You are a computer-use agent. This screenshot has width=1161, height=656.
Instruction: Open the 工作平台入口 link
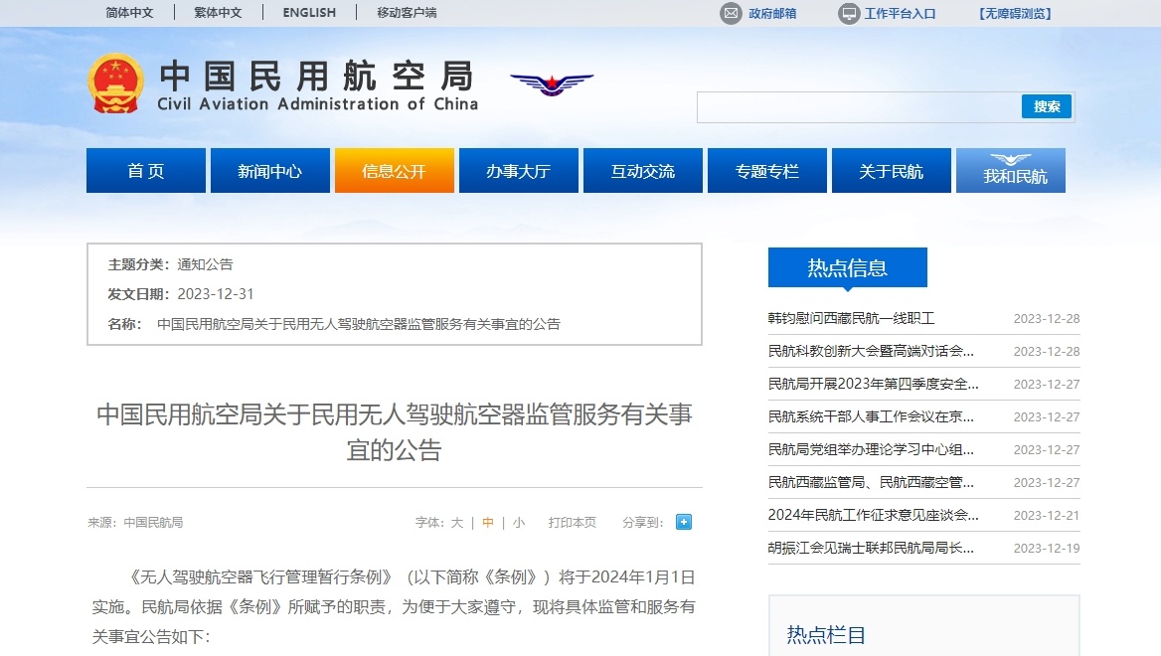[x=901, y=13]
